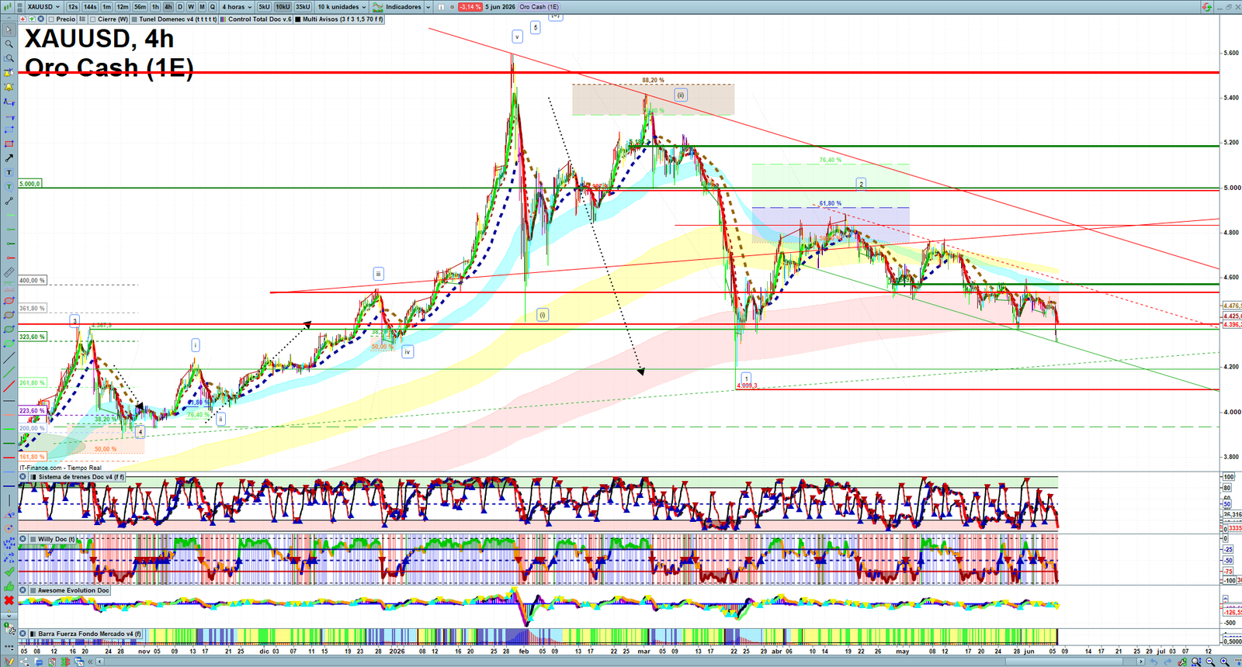
Task: Select the 10kU history units button
Action: (283, 7)
